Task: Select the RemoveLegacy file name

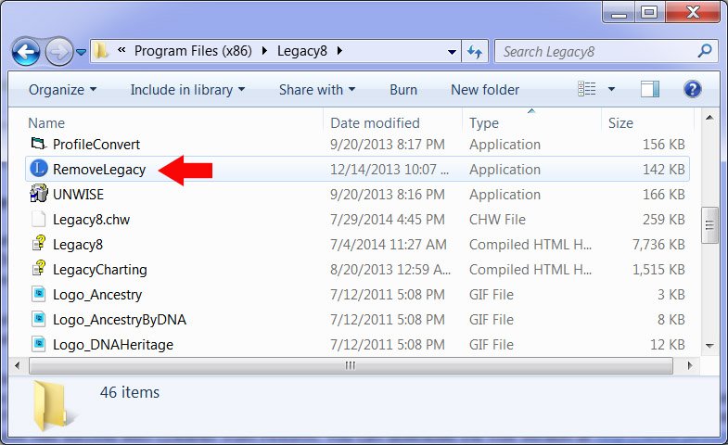Action: pos(99,170)
